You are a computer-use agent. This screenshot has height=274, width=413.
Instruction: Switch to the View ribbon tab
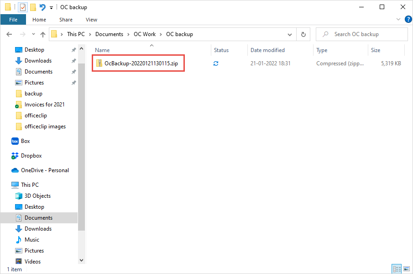[91, 20]
